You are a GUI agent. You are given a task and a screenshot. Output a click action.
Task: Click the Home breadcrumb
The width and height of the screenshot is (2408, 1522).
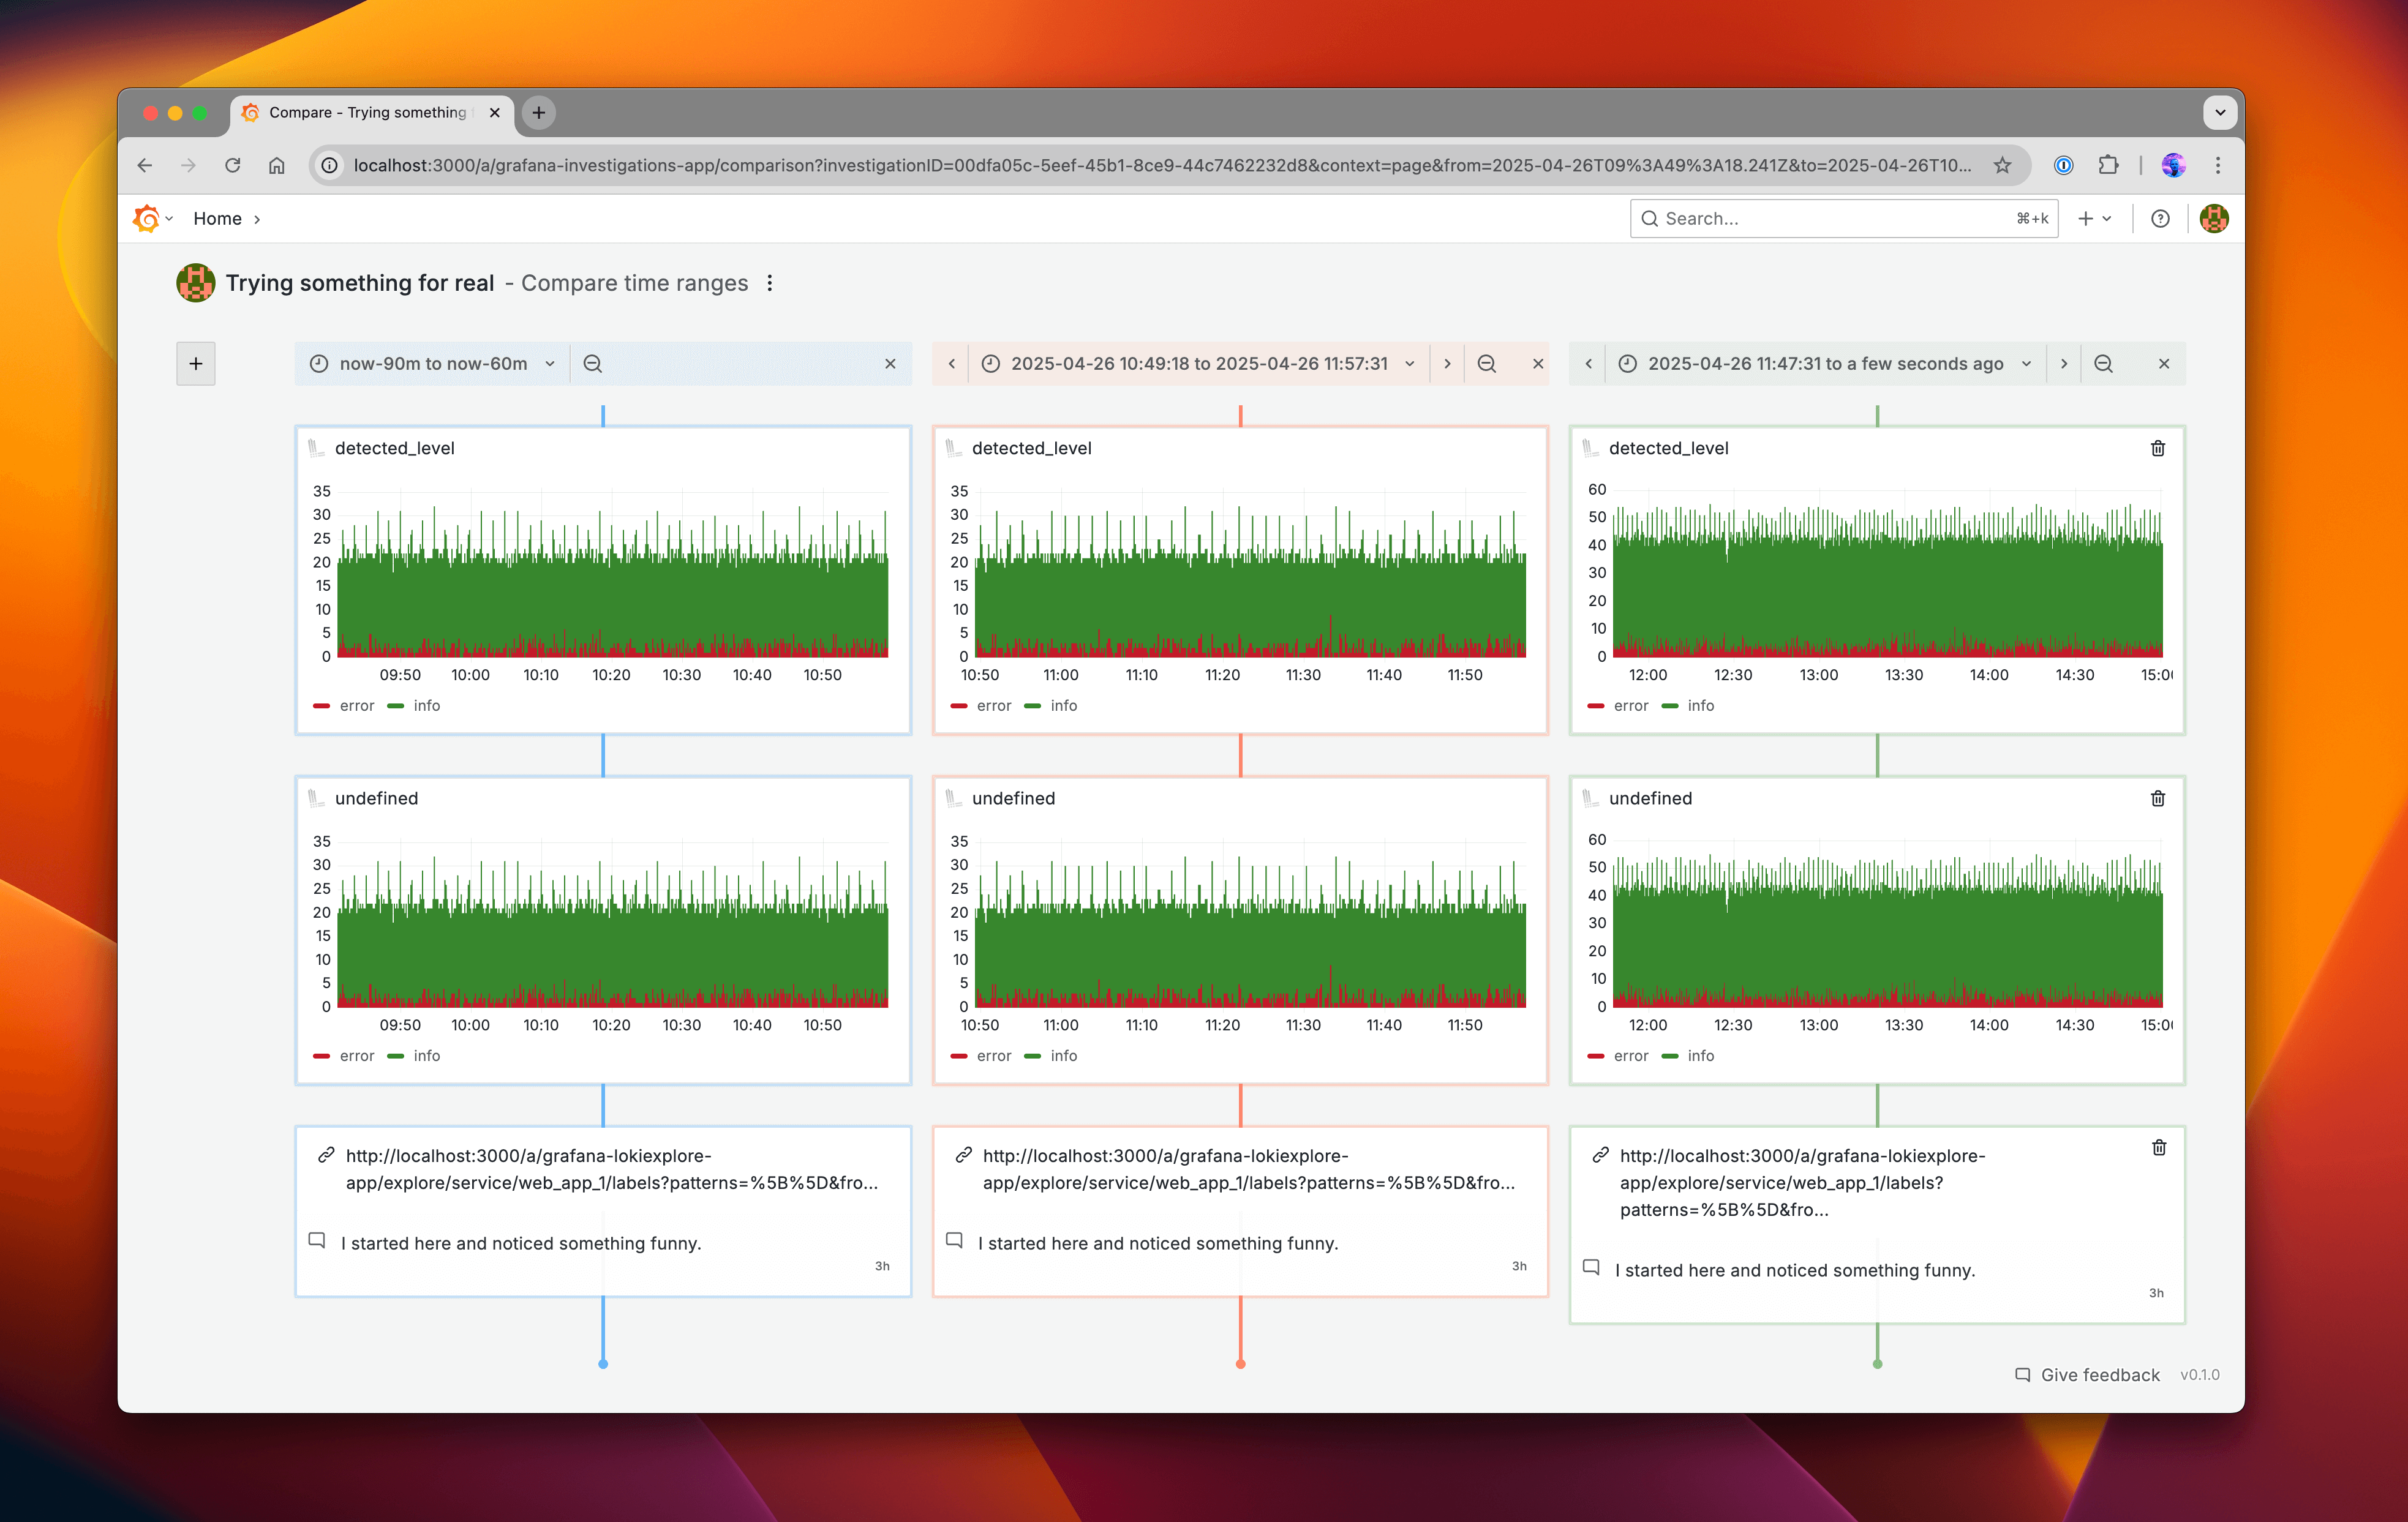tap(217, 219)
